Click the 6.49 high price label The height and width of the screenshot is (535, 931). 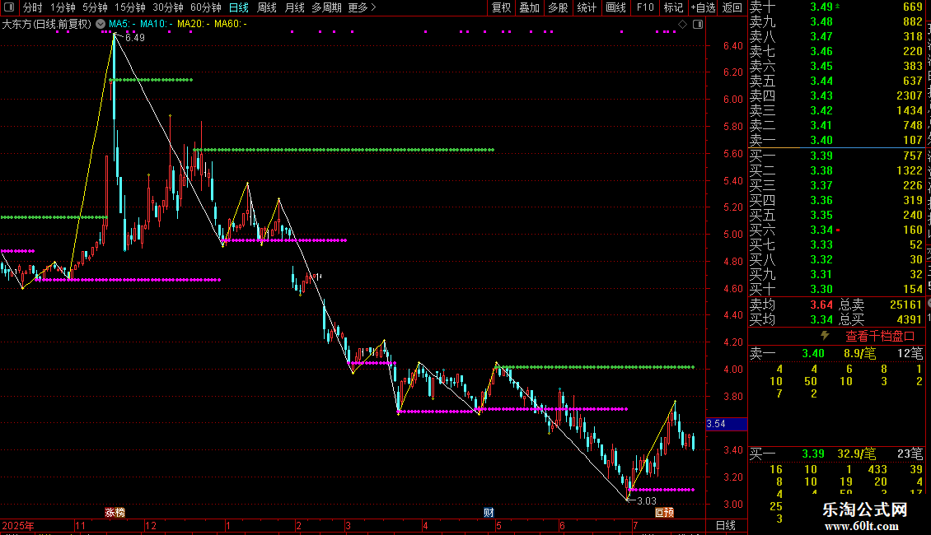[x=135, y=37]
